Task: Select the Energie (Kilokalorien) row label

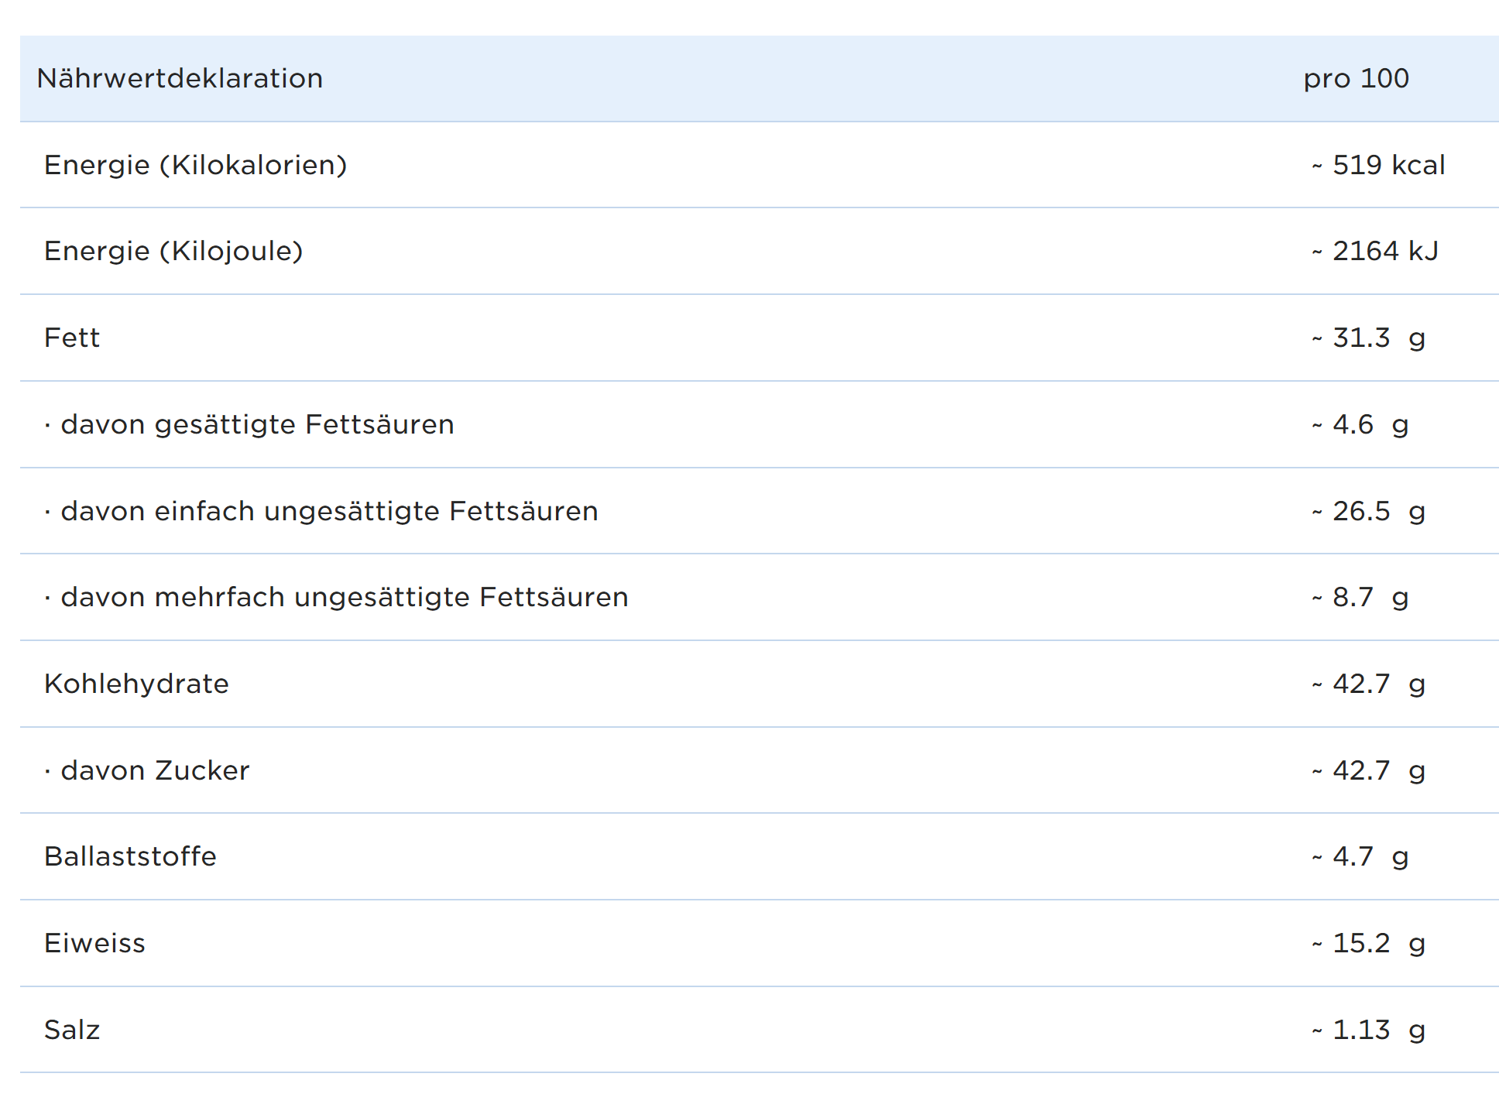Action: 195,165
